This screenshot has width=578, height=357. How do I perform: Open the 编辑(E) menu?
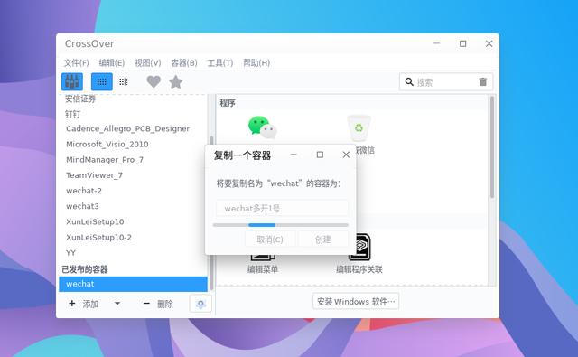[112, 62]
